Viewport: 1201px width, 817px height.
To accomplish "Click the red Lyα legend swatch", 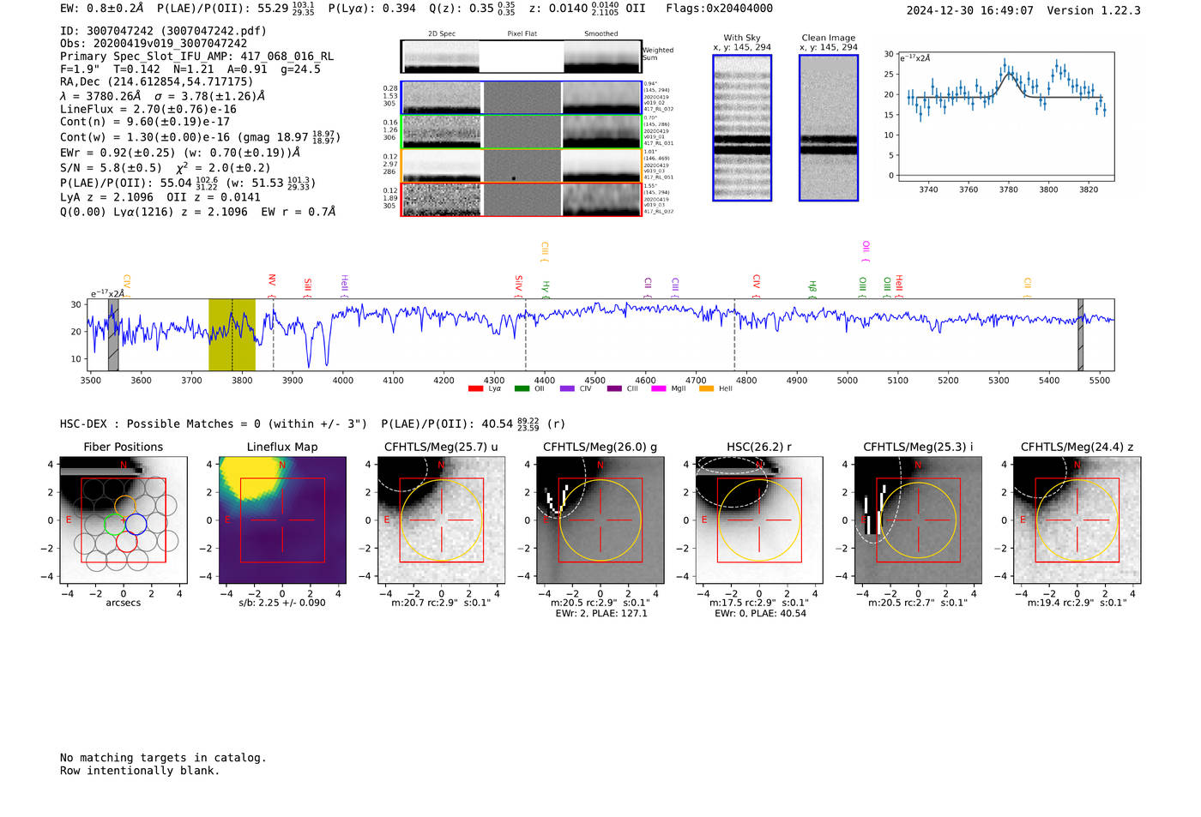I will tap(475, 389).
